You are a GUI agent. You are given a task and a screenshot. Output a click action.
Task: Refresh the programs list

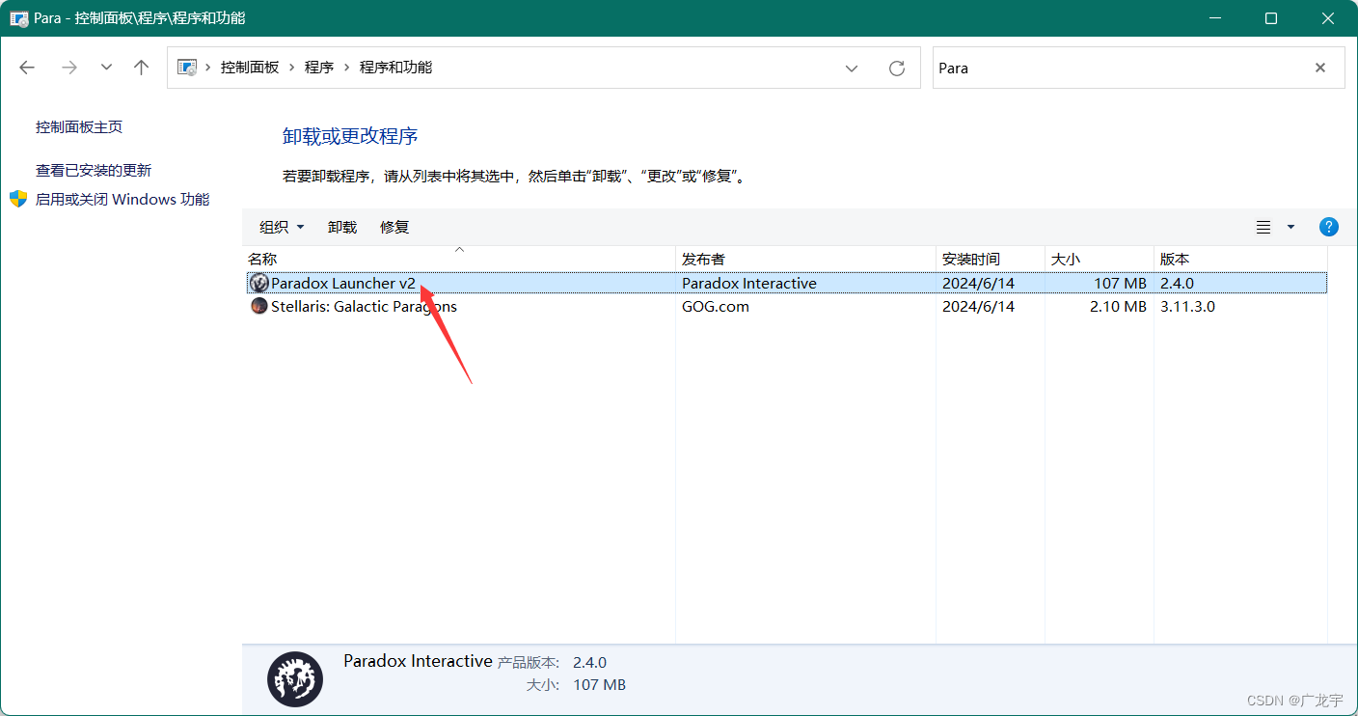pyautogui.click(x=897, y=68)
